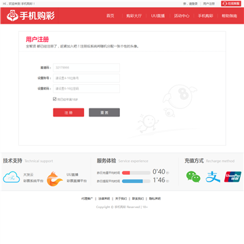This screenshot has width=244, height=244.
Task: Click the 服务体验 section heading
Action: click(106, 161)
